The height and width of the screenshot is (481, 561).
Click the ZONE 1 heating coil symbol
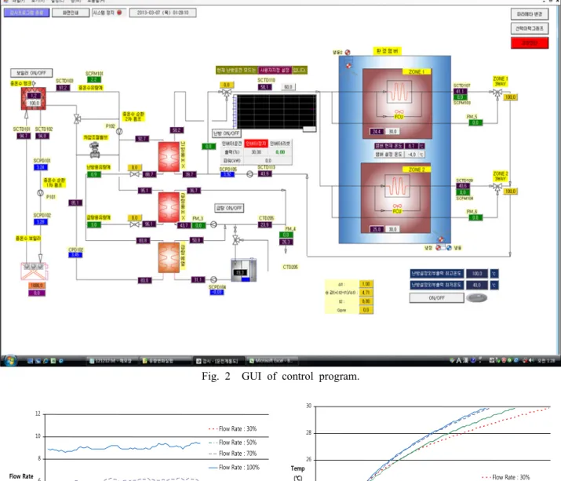pyautogui.click(x=399, y=92)
